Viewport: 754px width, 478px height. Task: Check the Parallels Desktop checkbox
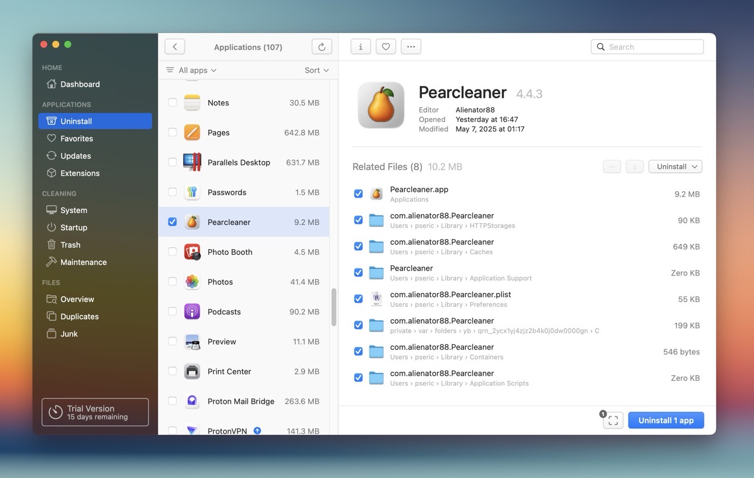(173, 162)
